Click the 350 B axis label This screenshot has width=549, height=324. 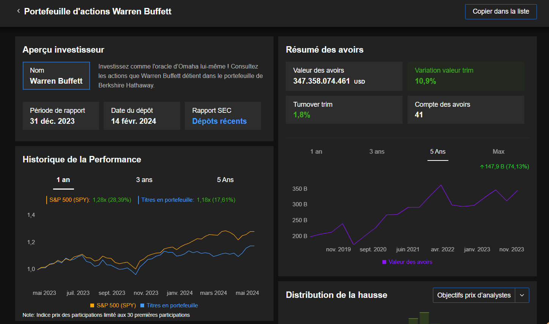tap(300, 189)
